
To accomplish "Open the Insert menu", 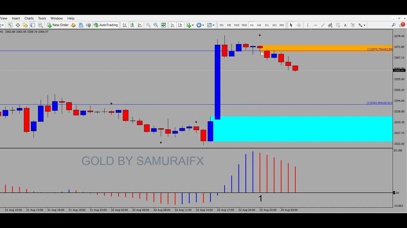I will pos(16,18).
